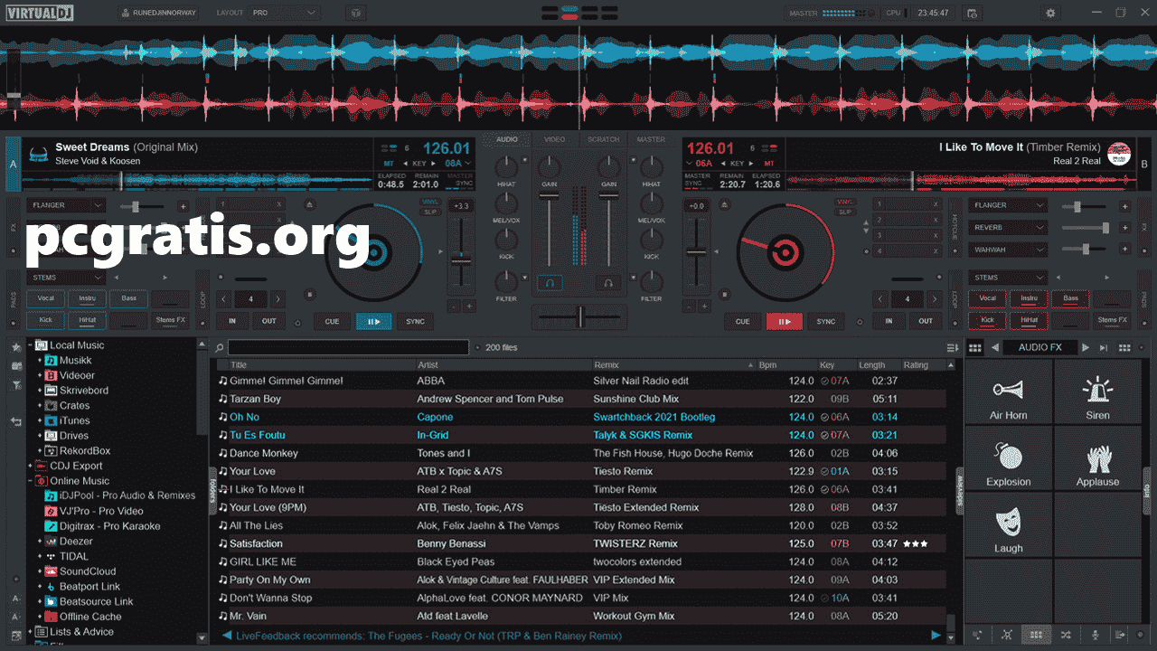
Task: Click the browser search input field
Action: pos(349,347)
